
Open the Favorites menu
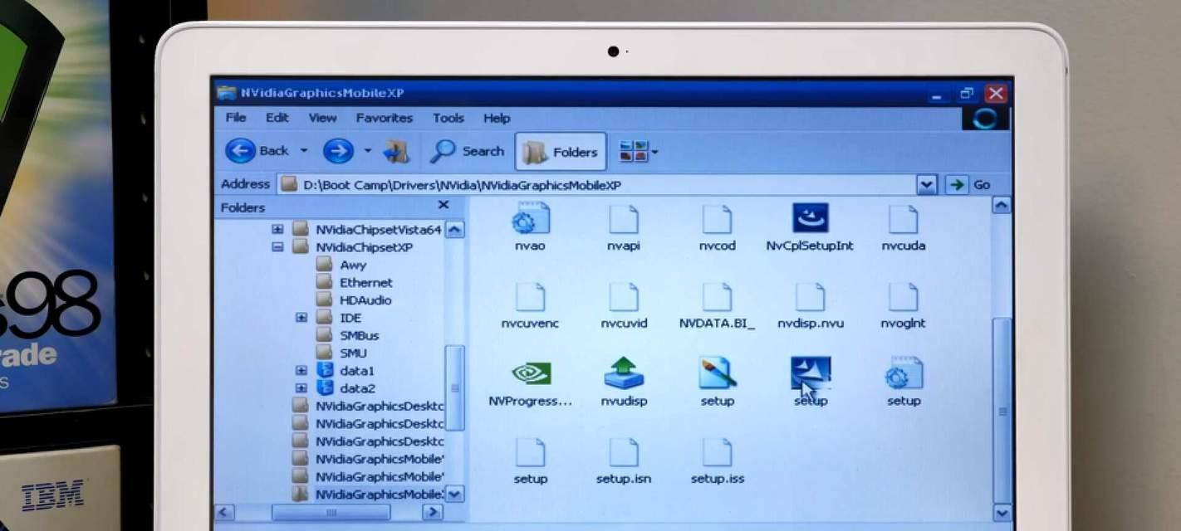(x=385, y=118)
